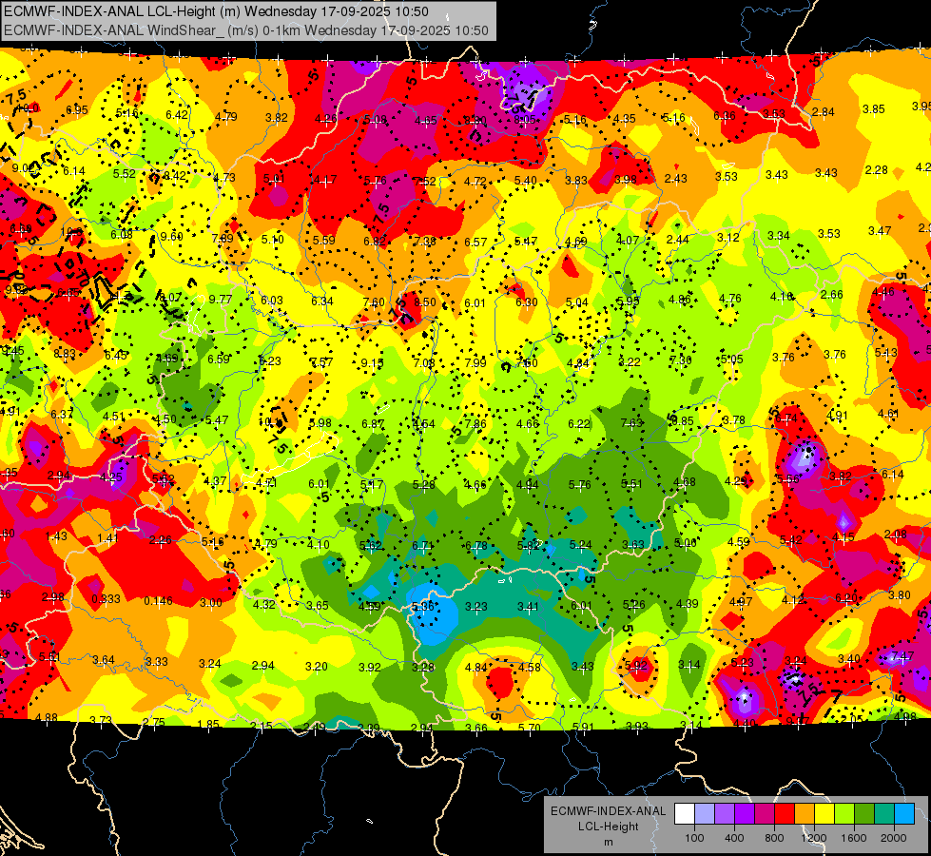Click the grid value 4.07
Screen dimensions: 931x856
pyautogui.click(x=628, y=240)
